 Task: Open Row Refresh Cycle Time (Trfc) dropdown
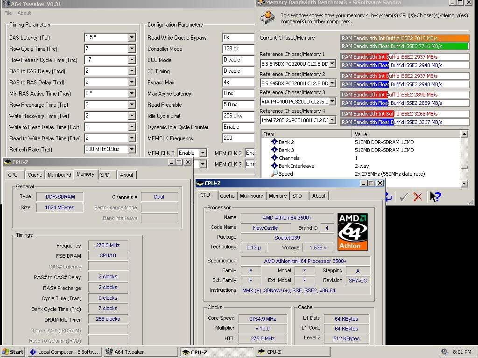(132, 60)
